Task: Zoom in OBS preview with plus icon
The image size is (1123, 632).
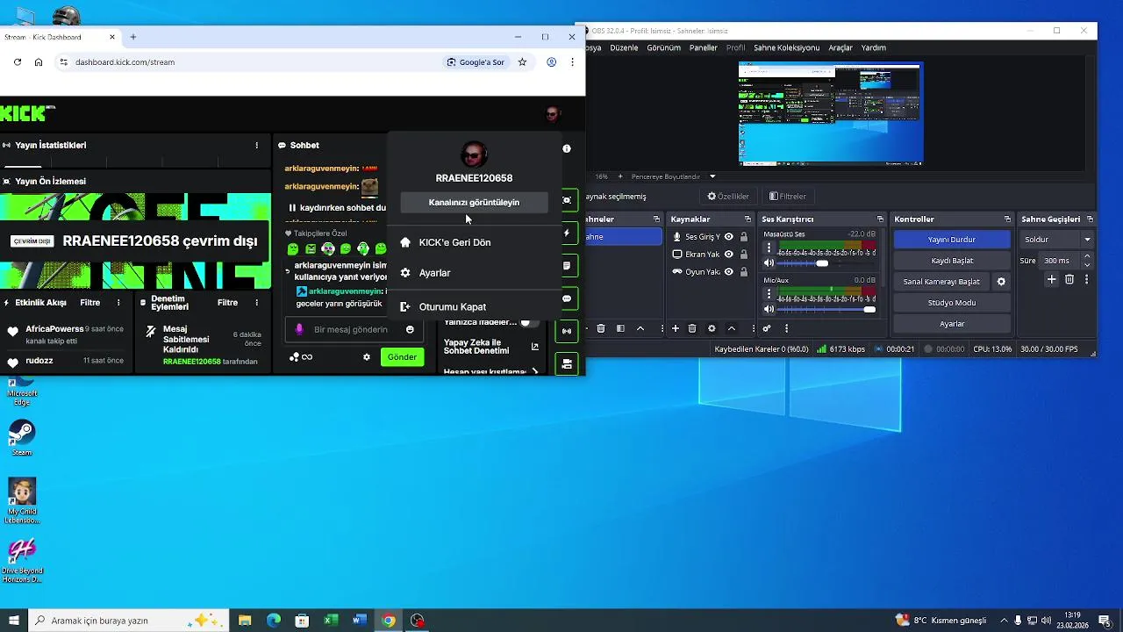Action: [x=620, y=176]
